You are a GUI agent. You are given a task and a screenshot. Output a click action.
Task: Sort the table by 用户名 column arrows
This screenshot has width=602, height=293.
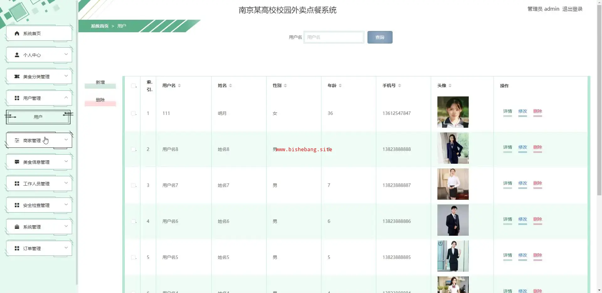[179, 85]
